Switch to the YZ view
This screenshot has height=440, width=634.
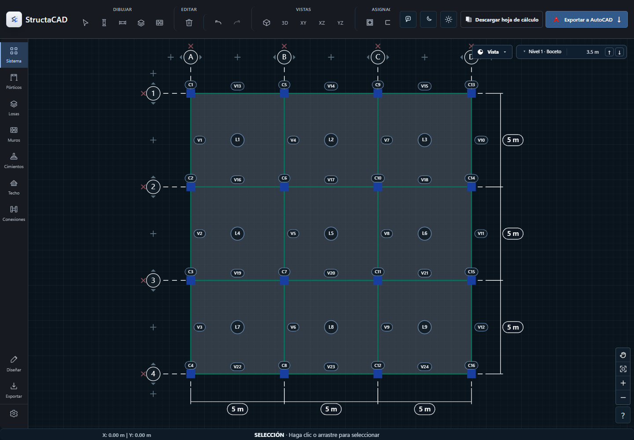pyautogui.click(x=340, y=23)
